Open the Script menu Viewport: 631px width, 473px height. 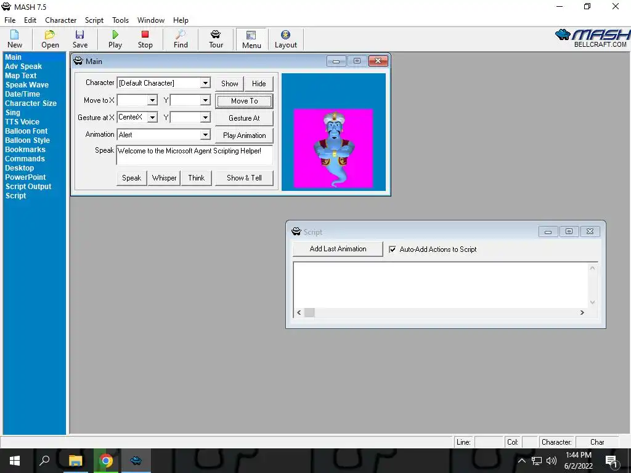[x=94, y=20]
